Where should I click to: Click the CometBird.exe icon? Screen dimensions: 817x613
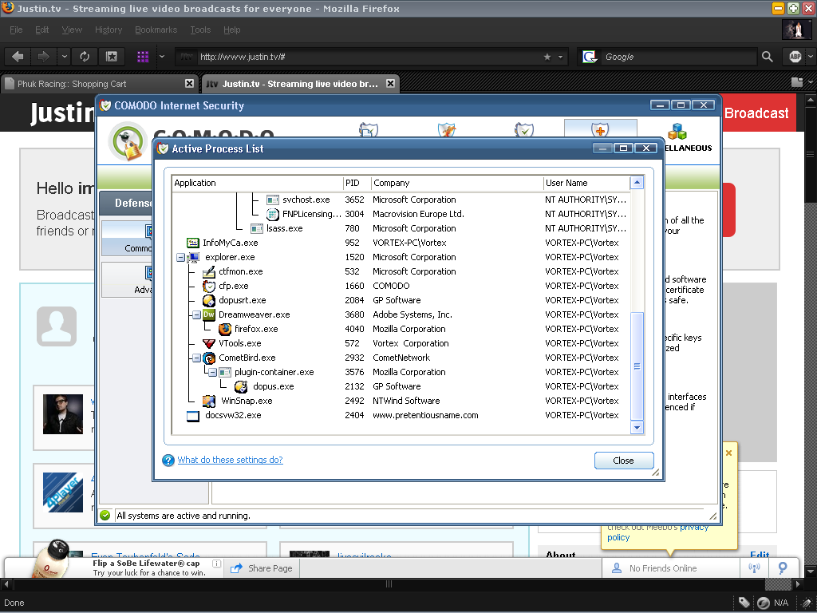point(209,358)
